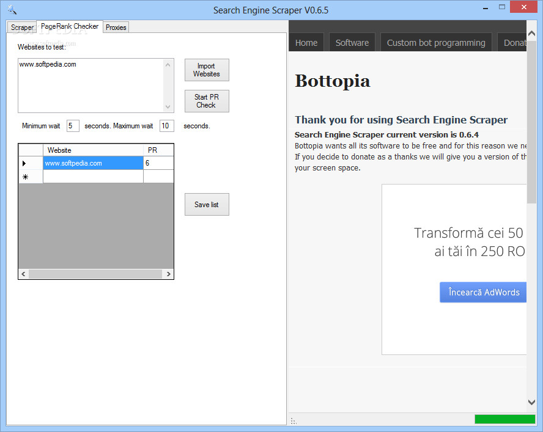Select the row header arrow for softpedia row
The image size is (543, 432).
point(31,163)
